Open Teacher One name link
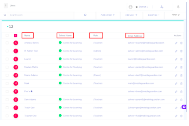Viewport: 189px width, 126px height. click(30, 116)
